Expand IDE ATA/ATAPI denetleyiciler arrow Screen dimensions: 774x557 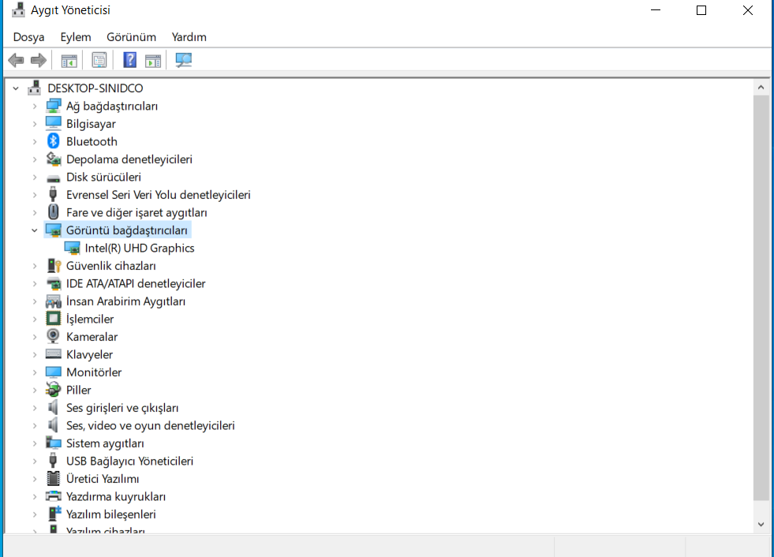tap(35, 283)
